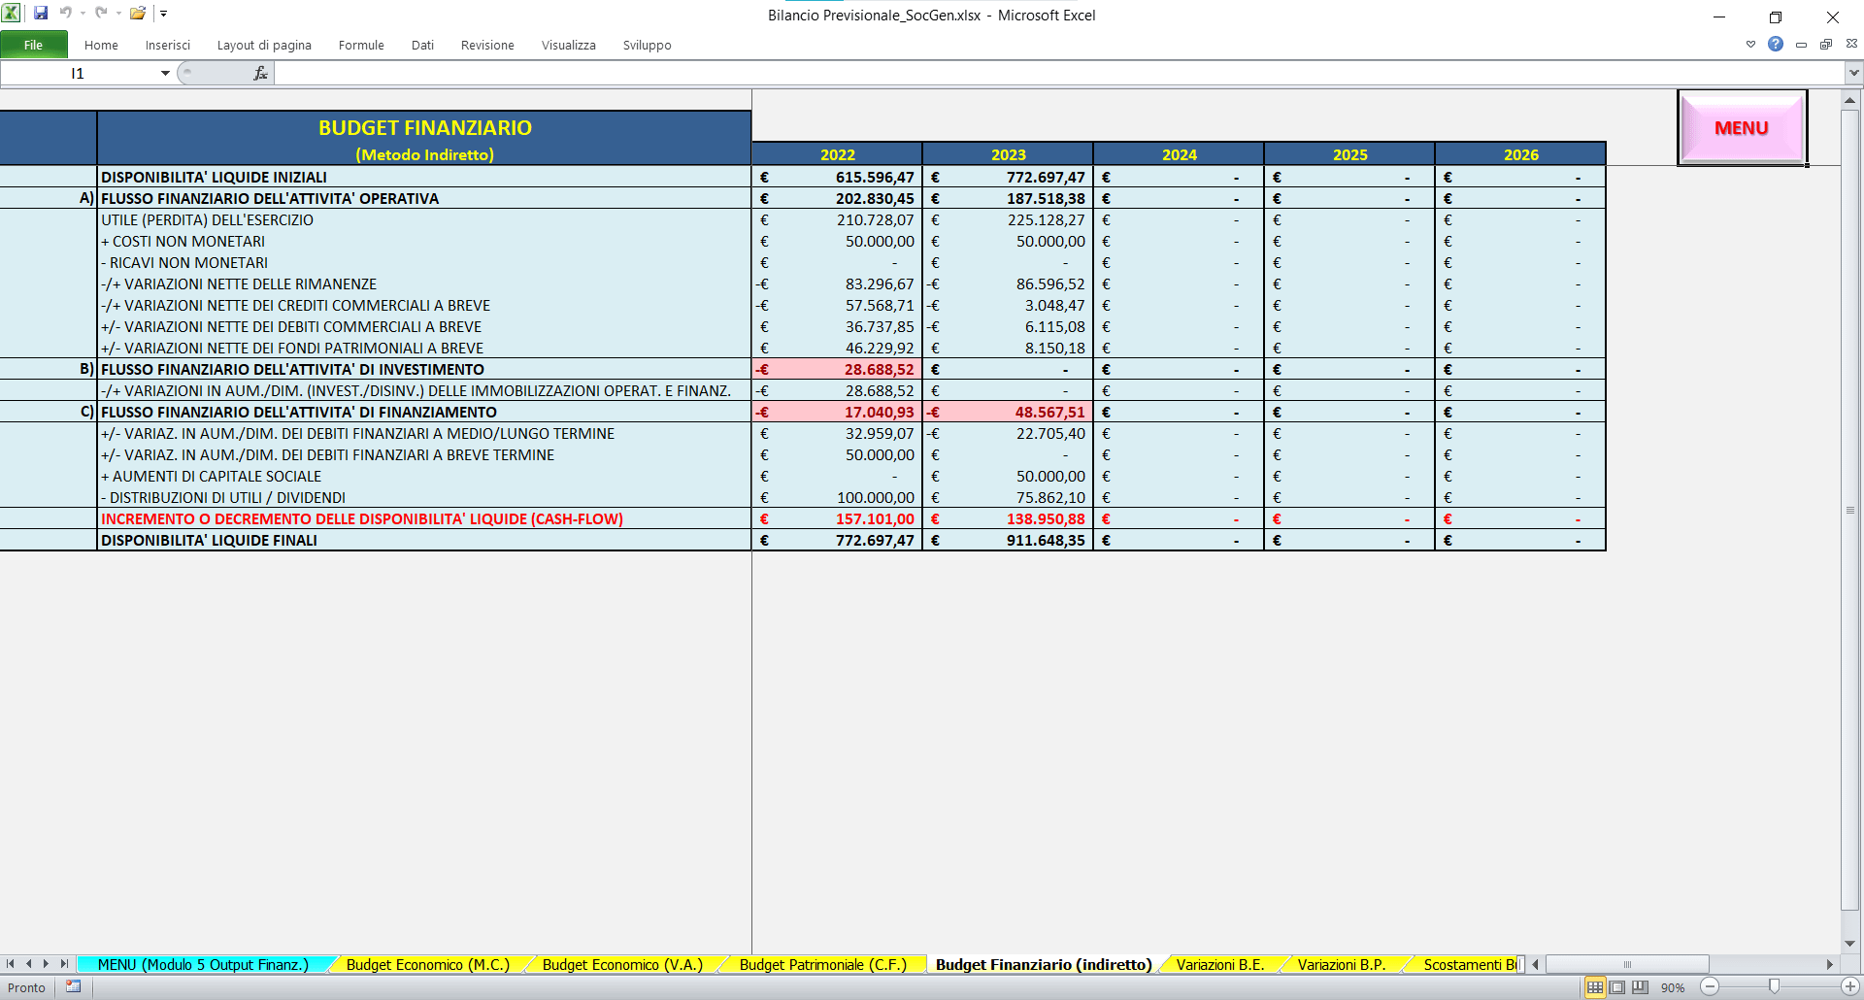Click horizontal scrollbar left arrow

[x=1535, y=964]
